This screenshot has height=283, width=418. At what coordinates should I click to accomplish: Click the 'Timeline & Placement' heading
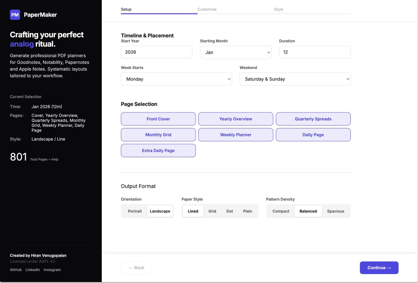pos(147,35)
